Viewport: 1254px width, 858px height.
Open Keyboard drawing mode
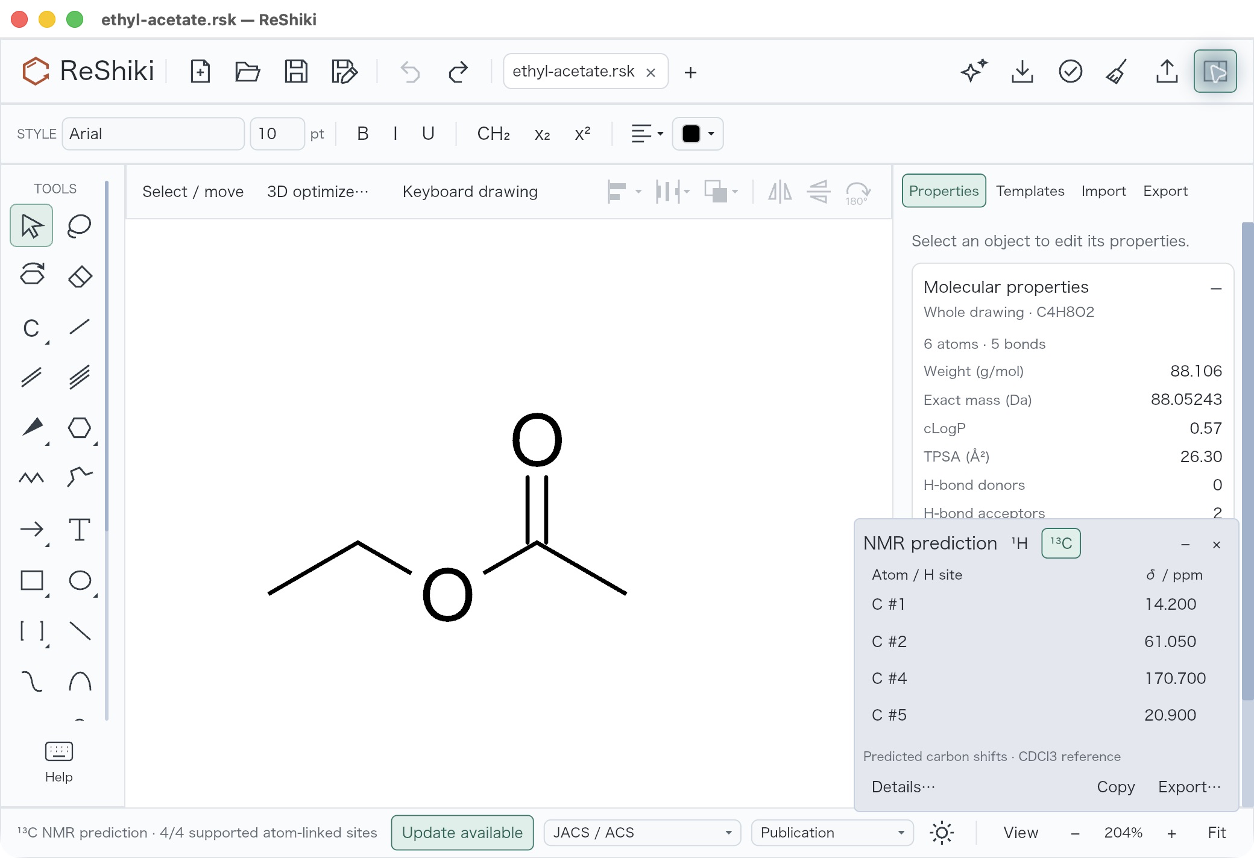[x=470, y=192]
